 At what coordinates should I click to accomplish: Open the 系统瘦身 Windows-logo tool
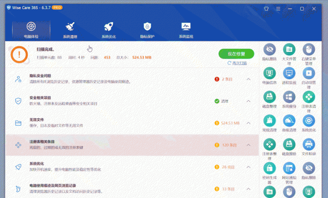click(x=289, y=99)
